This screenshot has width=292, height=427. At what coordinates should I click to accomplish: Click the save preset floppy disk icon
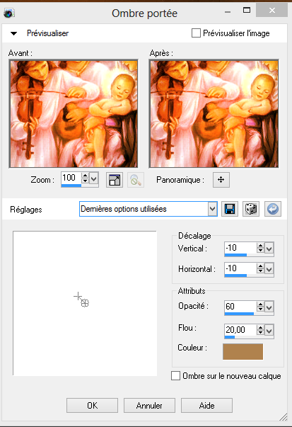230,209
